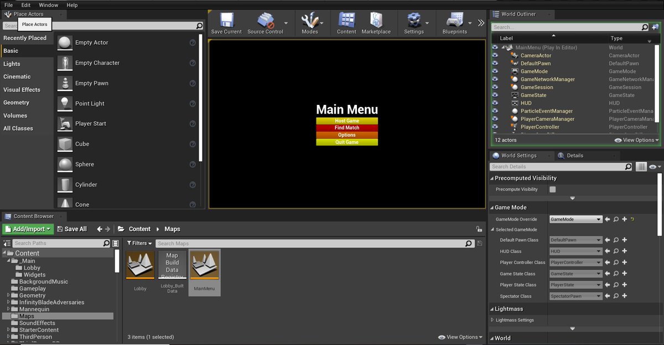664x345 pixels.
Task: Save the Search Maps filter search
Action: click(479, 243)
